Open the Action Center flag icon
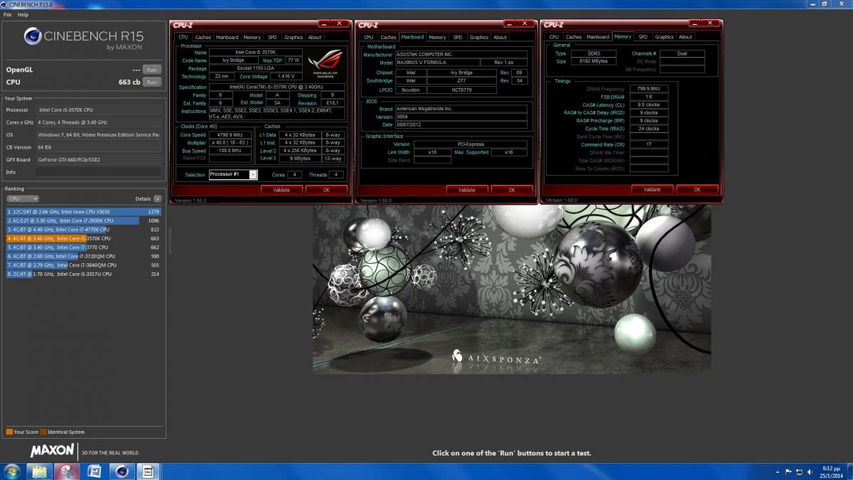Image resolution: width=853 pixels, height=480 pixels. pyautogui.click(x=788, y=471)
